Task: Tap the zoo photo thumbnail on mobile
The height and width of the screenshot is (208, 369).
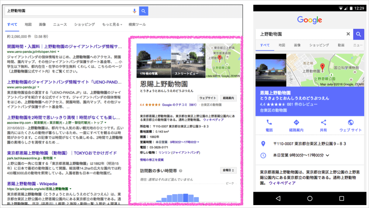Action: pos(271,70)
